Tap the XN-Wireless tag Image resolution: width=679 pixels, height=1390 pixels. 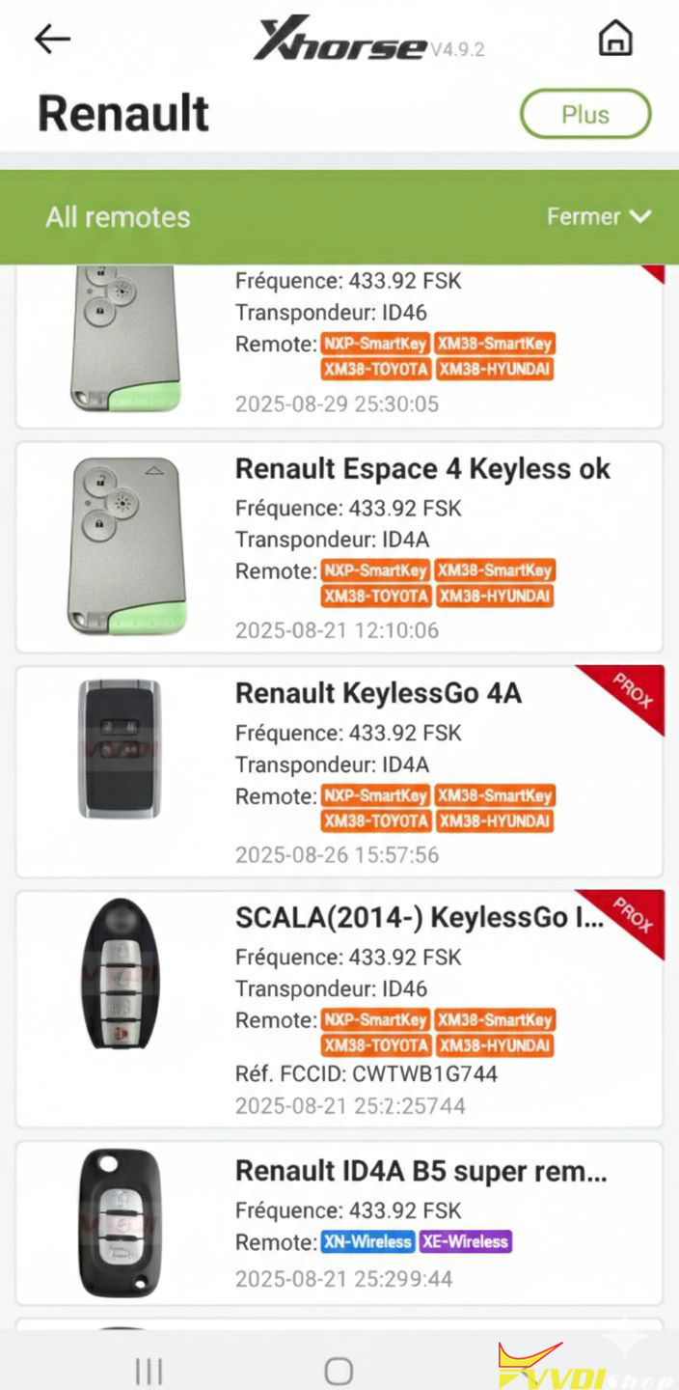[367, 1242]
